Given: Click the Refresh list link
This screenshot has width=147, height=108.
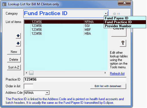Looking at the screenshot, I should tap(117, 73).
